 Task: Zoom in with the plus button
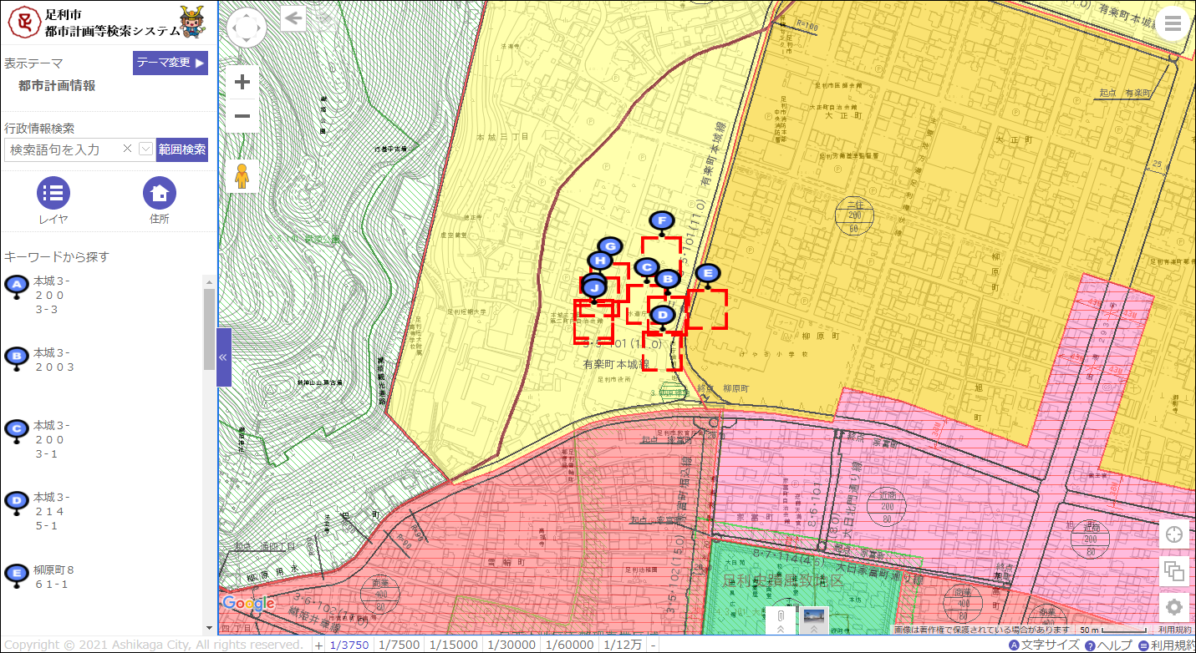coord(242,82)
